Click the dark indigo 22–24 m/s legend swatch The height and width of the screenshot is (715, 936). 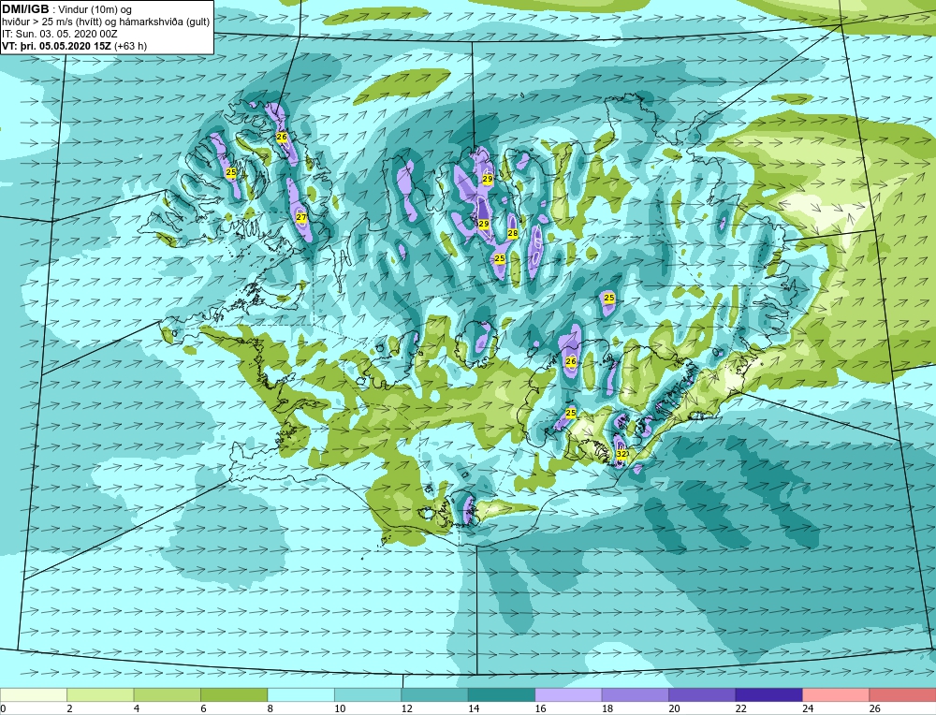point(768,694)
